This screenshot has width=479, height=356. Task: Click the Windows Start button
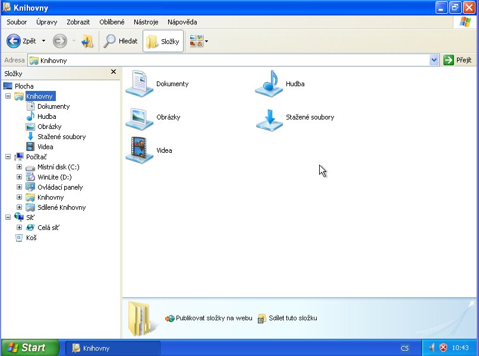click(30, 348)
